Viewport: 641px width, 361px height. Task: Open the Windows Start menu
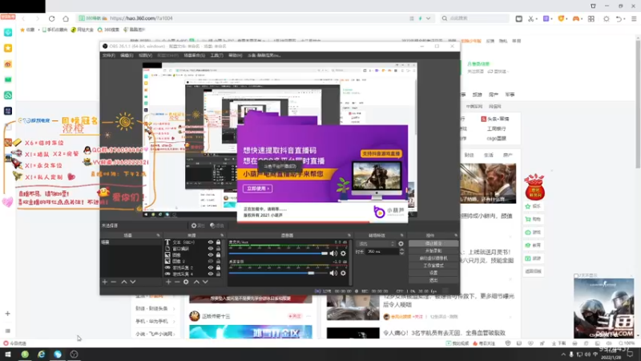(x=8, y=355)
